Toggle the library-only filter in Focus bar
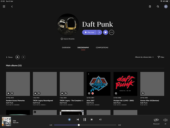Viewport: 170px width, 128px height. click(x=18, y=57)
